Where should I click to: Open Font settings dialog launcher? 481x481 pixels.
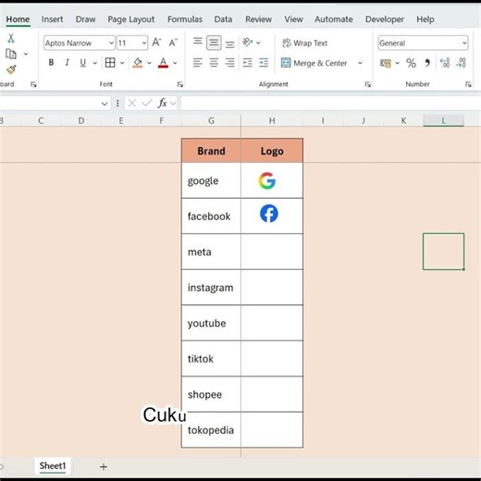pyautogui.click(x=180, y=84)
